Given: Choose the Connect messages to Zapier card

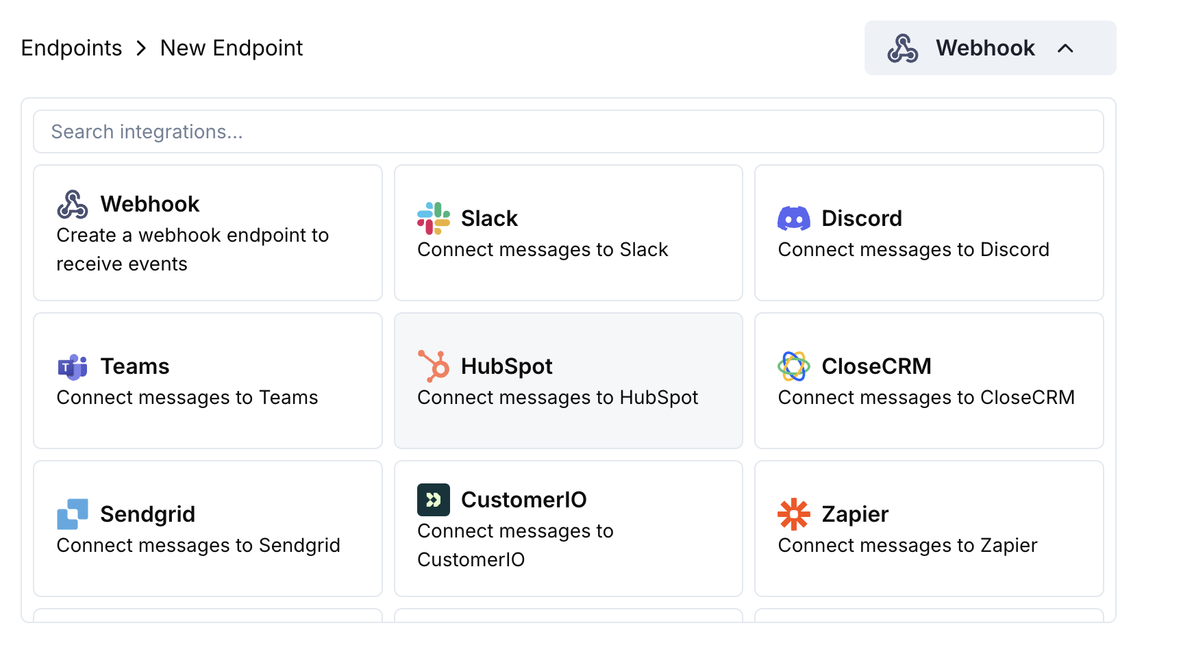Looking at the screenshot, I should 929,528.
